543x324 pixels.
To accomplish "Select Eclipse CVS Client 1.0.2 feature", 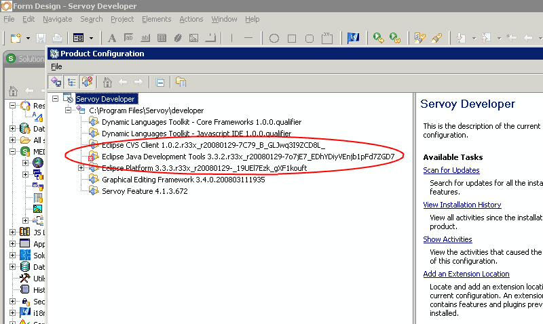I will [213, 145].
